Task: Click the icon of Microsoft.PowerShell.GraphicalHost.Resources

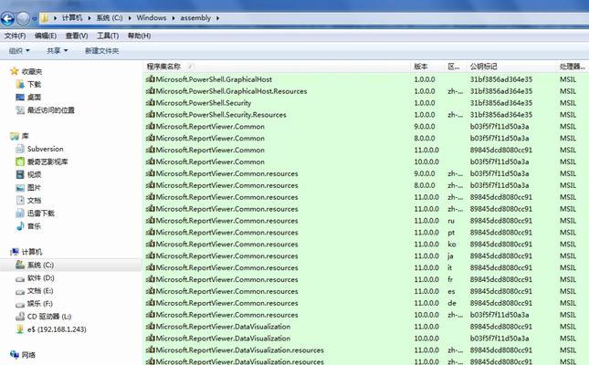Action: (151, 91)
